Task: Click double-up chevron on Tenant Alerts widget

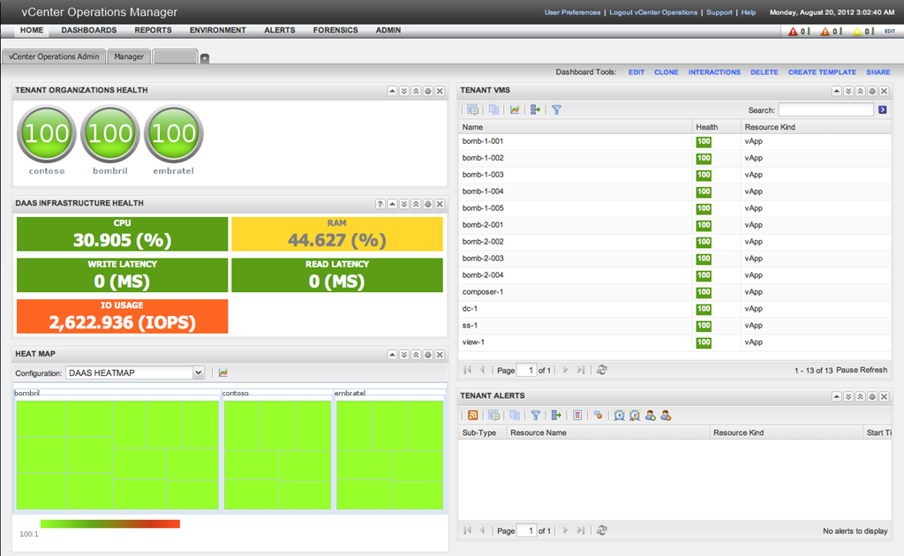Action: pyautogui.click(x=860, y=396)
